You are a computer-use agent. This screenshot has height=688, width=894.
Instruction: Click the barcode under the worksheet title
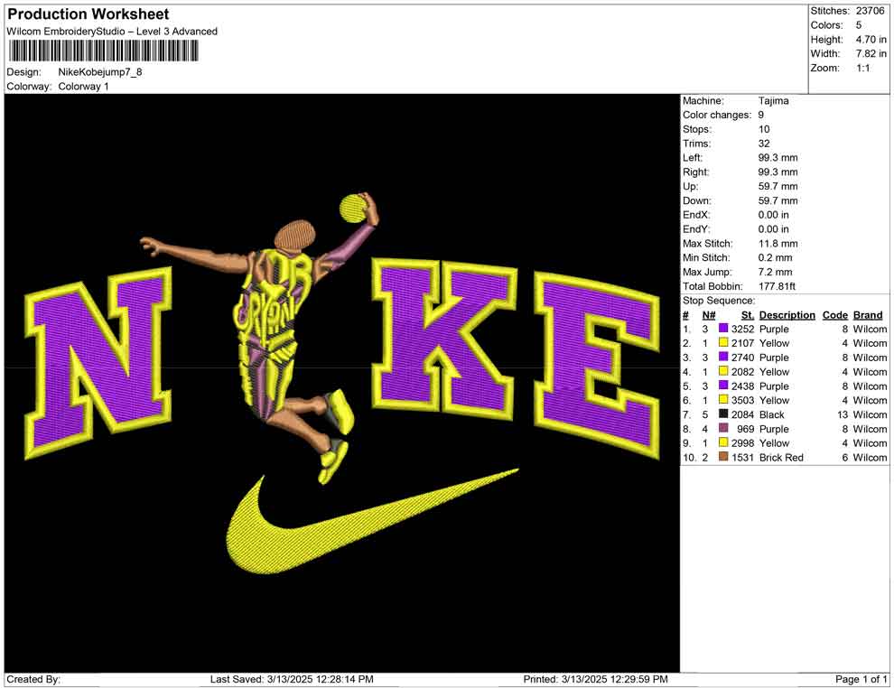[103, 51]
